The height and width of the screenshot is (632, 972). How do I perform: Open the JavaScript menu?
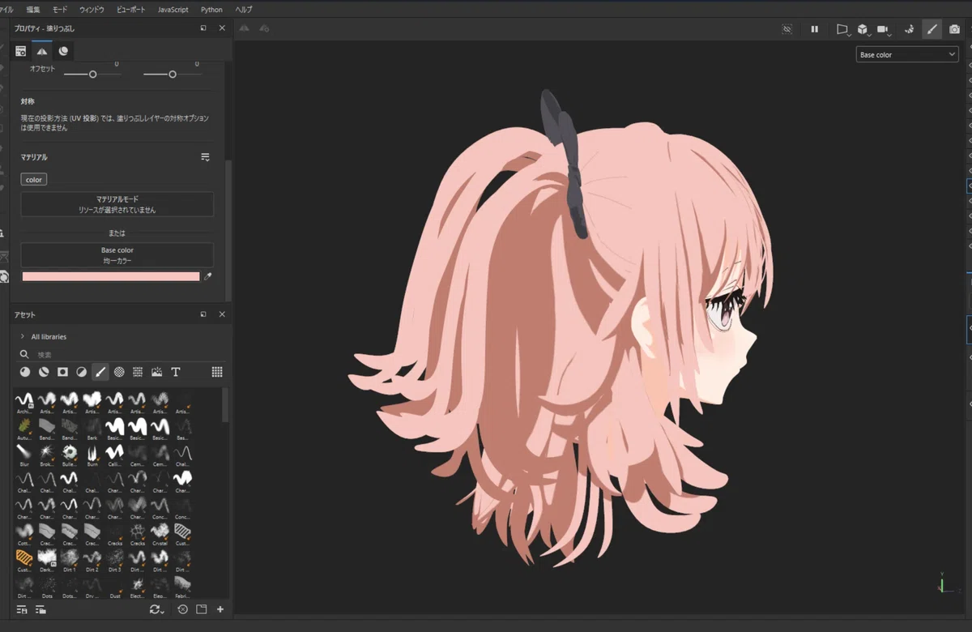(x=173, y=10)
